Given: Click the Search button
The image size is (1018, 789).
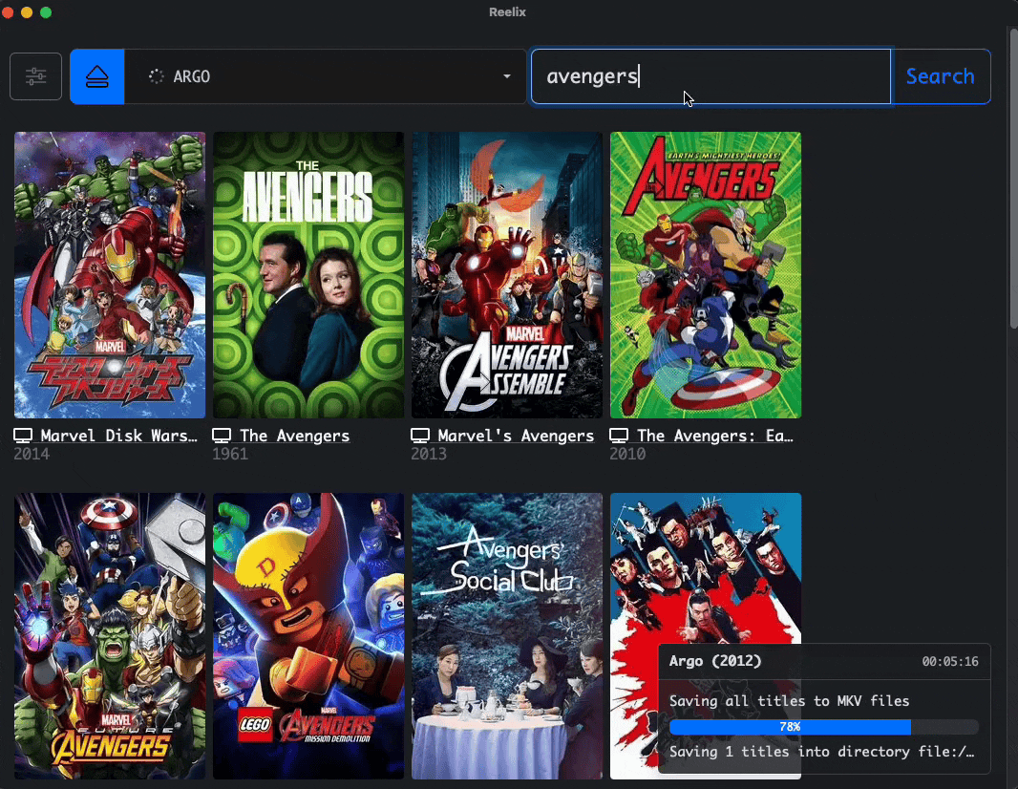Looking at the screenshot, I should [941, 76].
